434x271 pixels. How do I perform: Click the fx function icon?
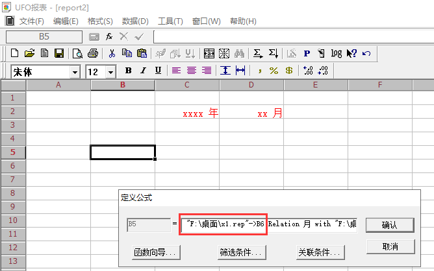109,36
